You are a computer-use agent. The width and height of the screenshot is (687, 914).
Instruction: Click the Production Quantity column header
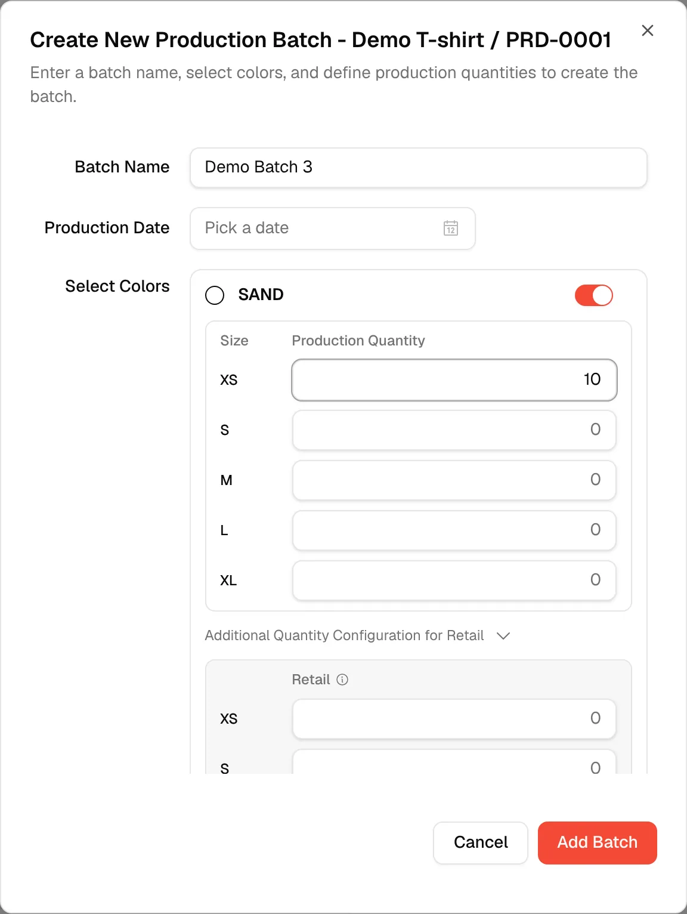[x=358, y=341]
